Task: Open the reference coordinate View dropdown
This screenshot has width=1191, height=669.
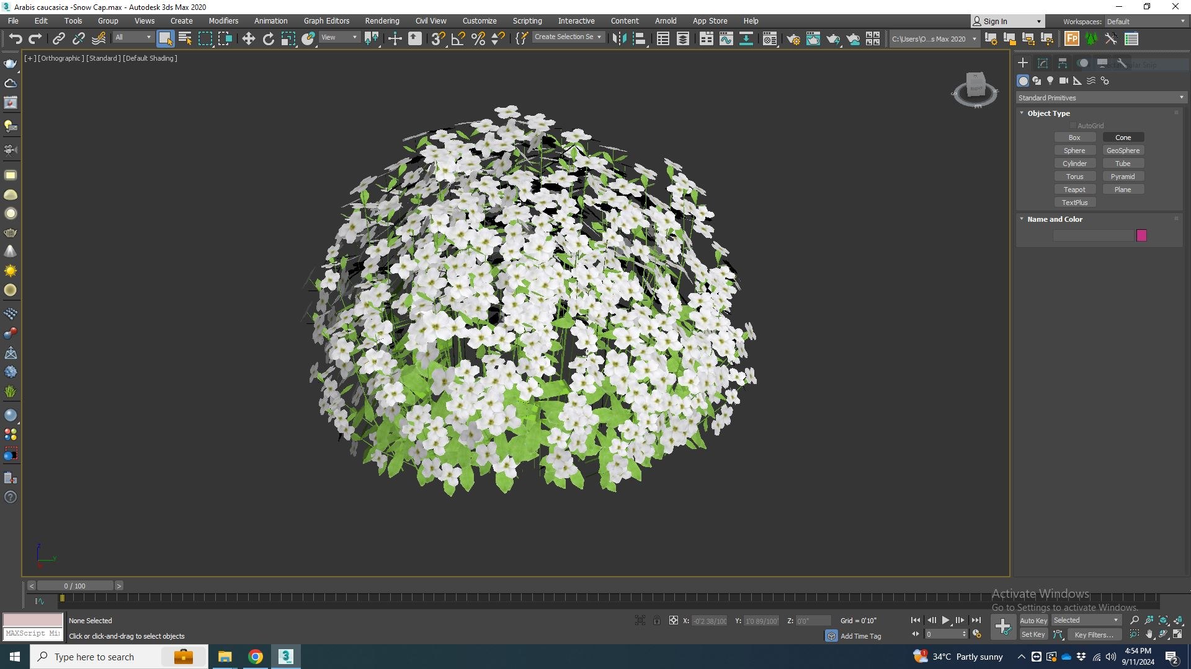Action: click(x=339, y=37)
